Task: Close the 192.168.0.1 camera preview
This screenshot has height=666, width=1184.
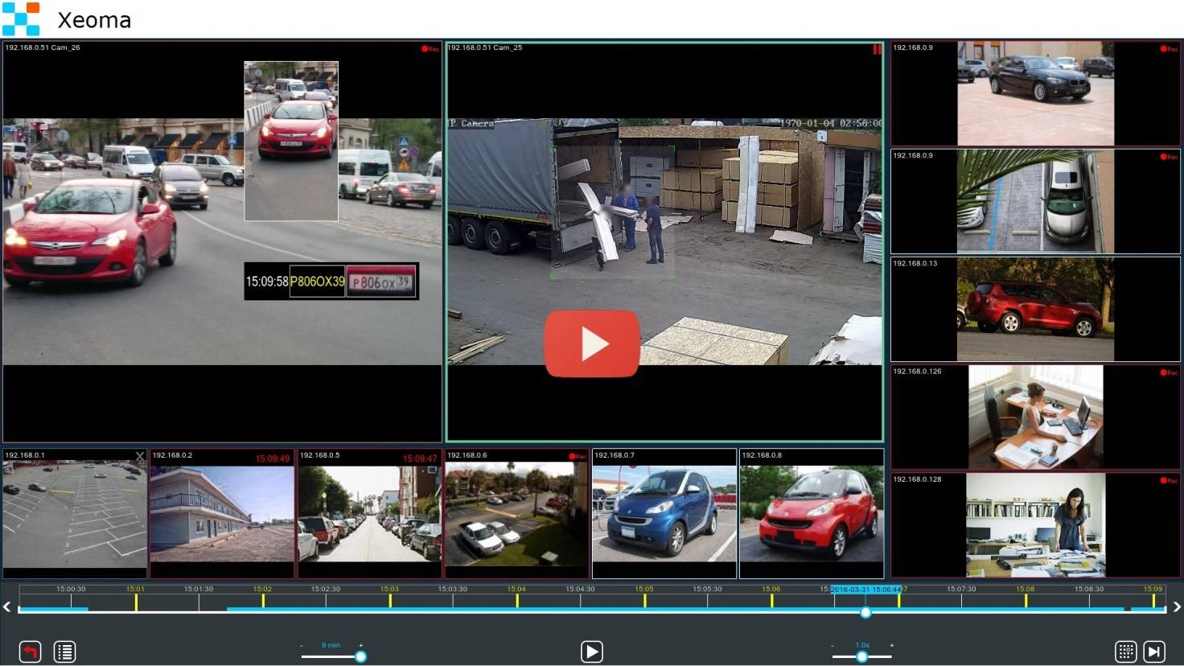Action: (x=140, y=456)
